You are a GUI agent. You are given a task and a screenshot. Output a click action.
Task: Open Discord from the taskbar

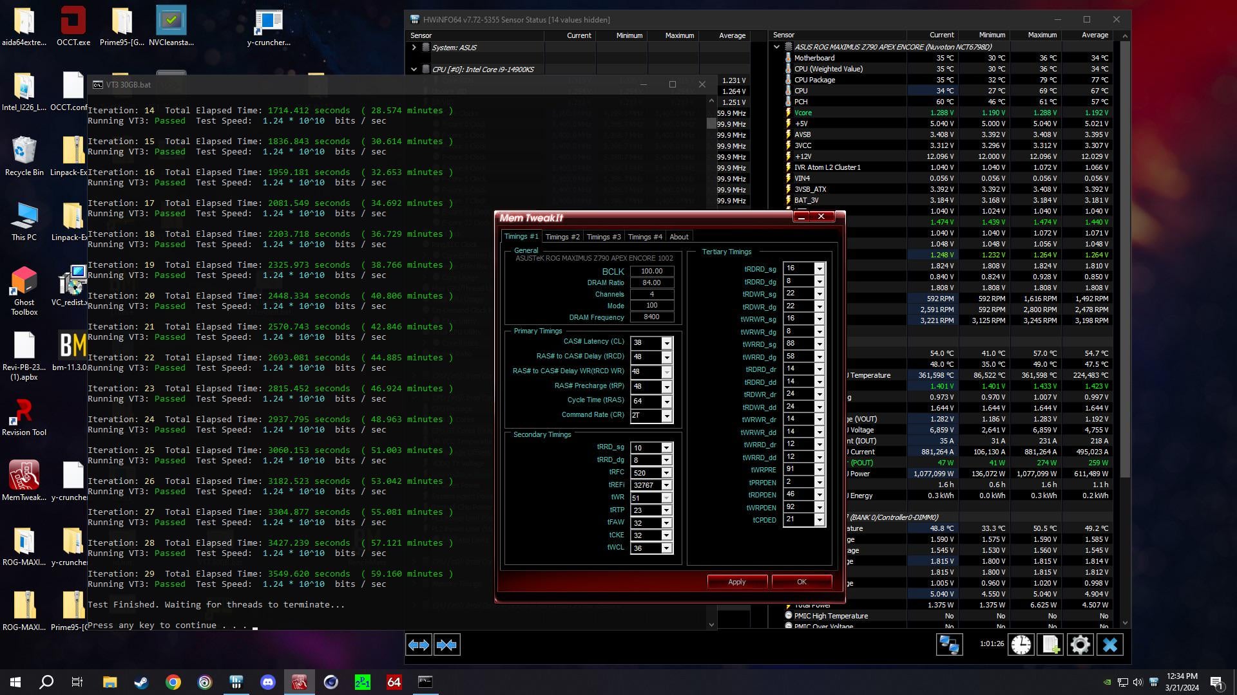click(x=268, y=682)
